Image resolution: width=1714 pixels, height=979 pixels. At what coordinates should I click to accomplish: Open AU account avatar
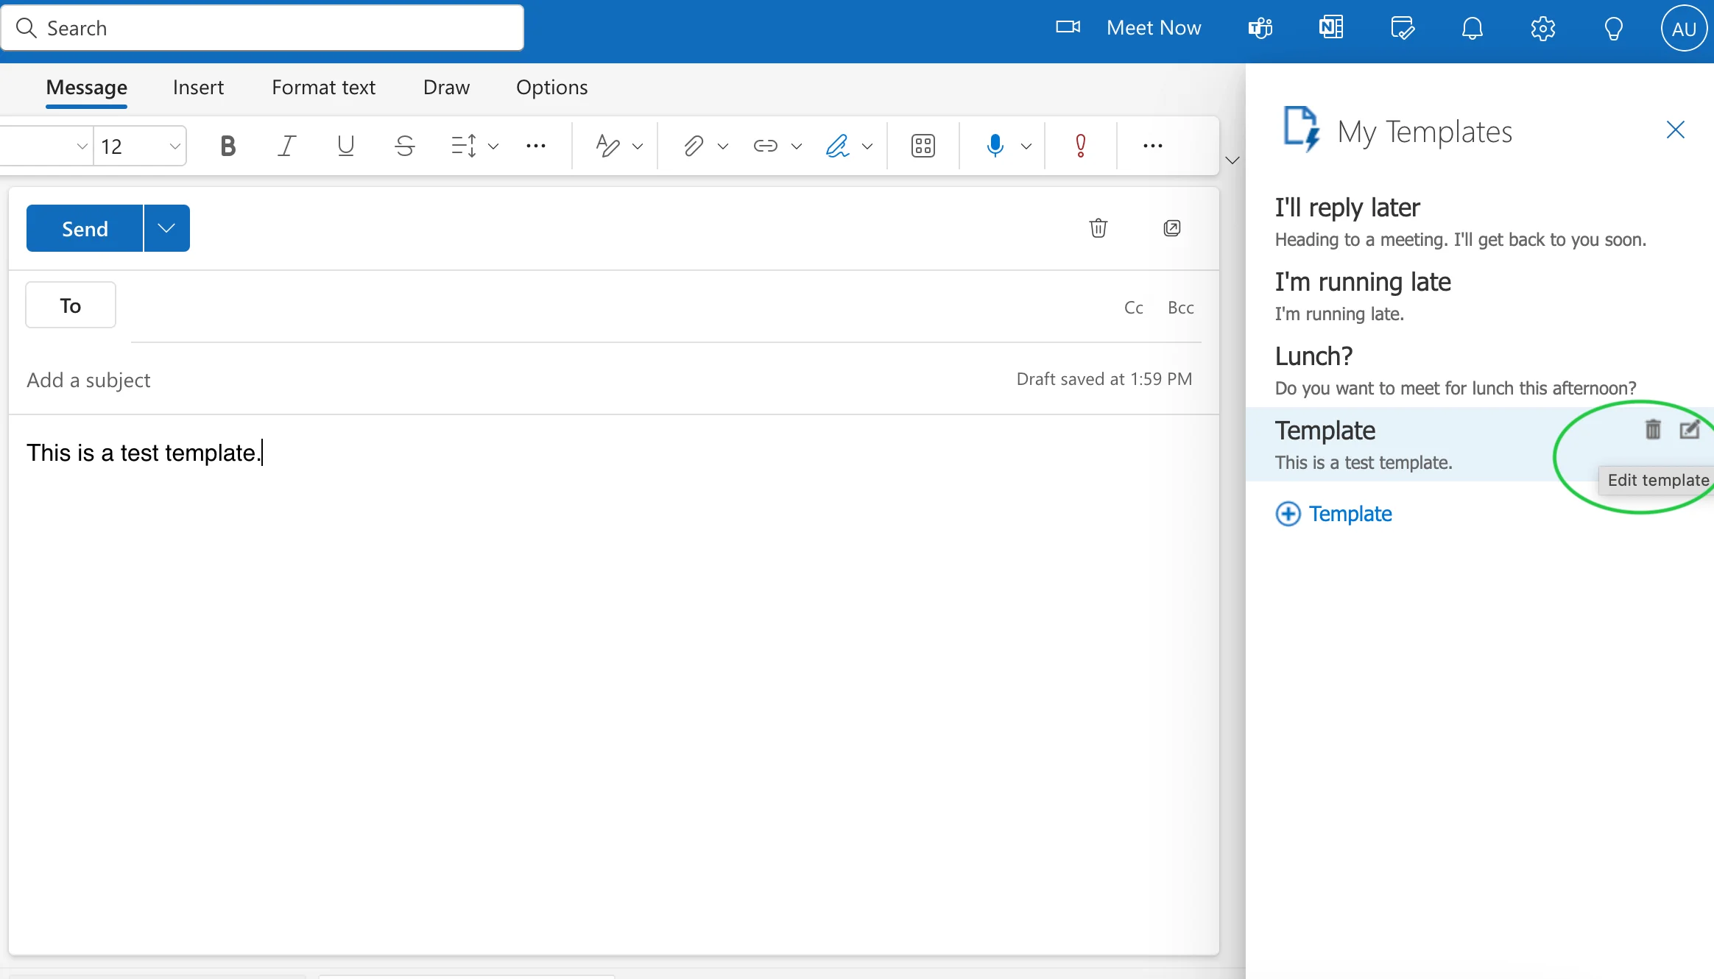pos(1684,28)
